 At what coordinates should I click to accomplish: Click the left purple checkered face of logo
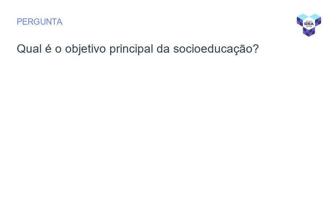(299, 21)
